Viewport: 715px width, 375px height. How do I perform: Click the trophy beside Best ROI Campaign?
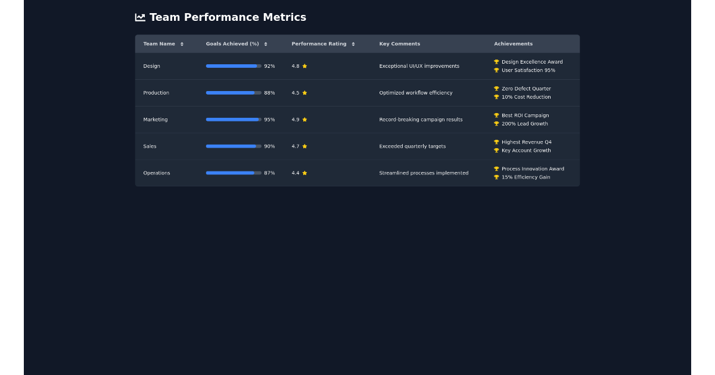pyautogui.click(x=496, y=115)
